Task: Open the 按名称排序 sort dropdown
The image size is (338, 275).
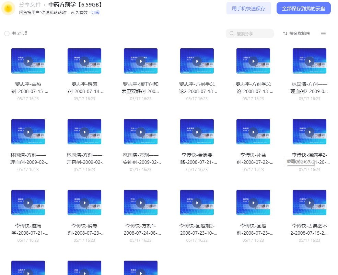Action: tap(296, 34)
